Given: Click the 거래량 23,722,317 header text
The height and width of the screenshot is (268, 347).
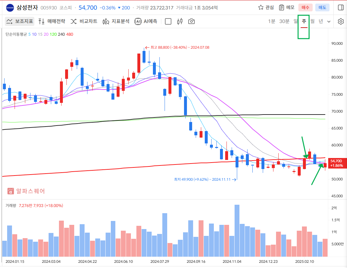Looking at the screenshot, I should click(x=155, y=8).
